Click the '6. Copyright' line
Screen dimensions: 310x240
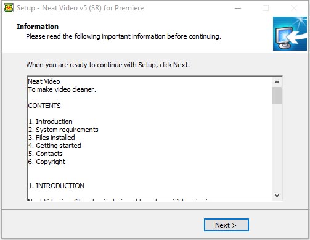tap(47, 162)
